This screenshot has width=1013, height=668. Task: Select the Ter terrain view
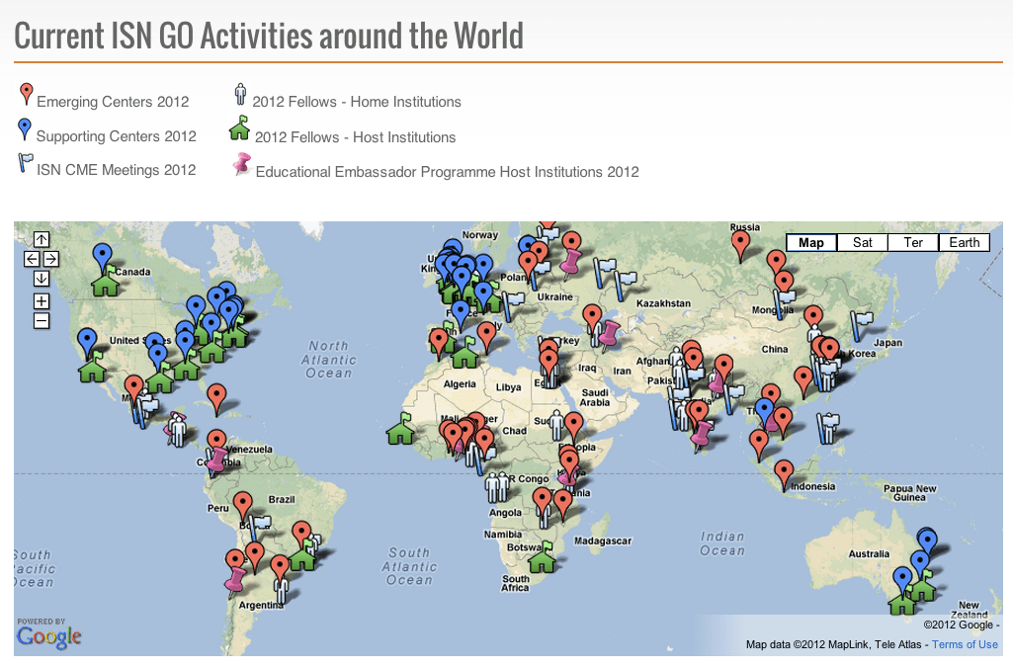click(x=913, y=243)
